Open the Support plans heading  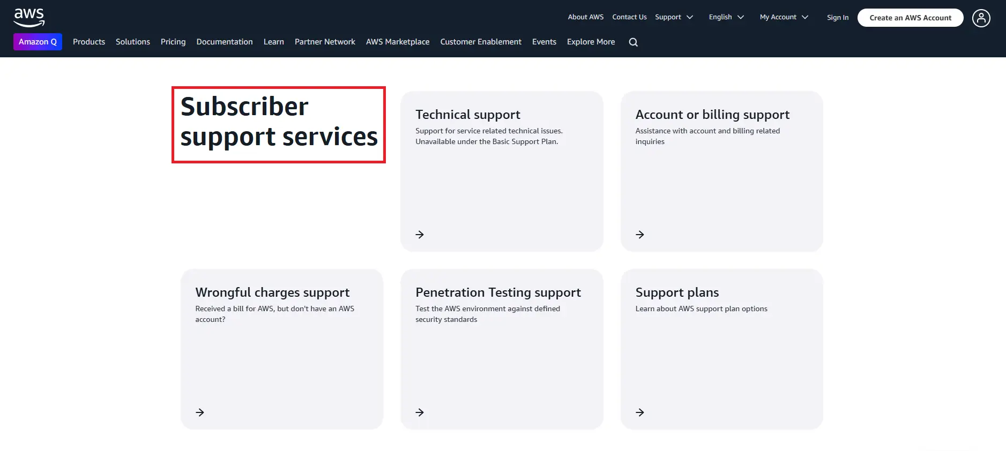tap(677, 293)
